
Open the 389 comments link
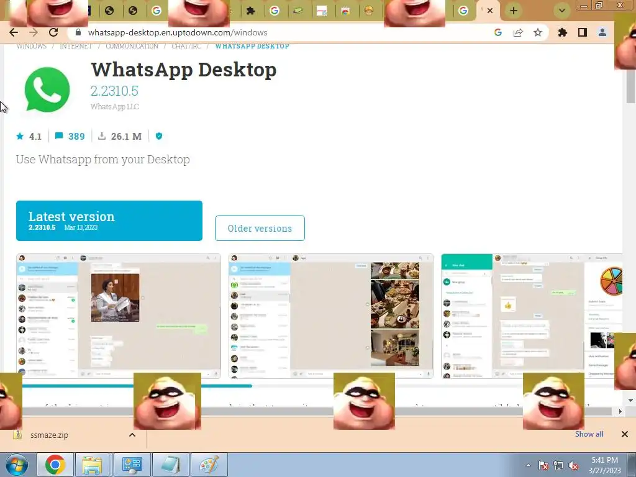point(70,136)
